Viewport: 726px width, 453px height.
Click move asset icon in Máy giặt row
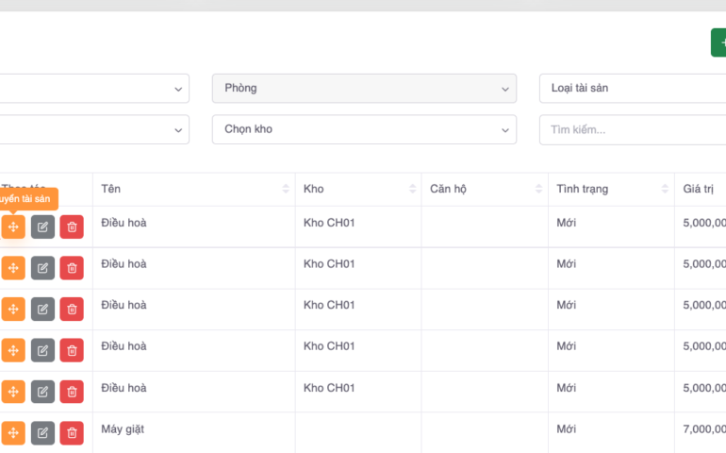tap(13, 433)
